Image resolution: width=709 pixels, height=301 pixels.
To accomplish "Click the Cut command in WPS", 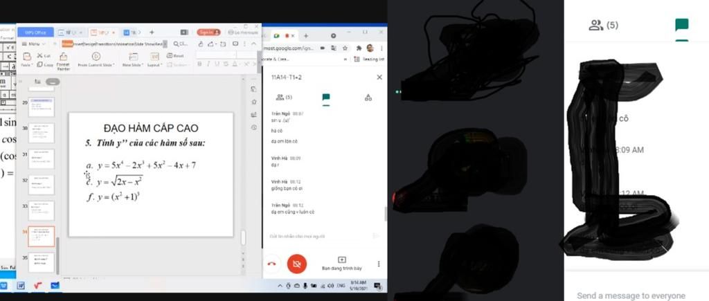I will click(44, 55).
